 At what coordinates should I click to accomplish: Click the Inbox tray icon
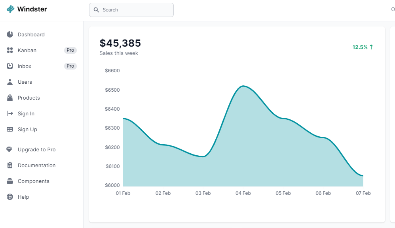(10, 66)
